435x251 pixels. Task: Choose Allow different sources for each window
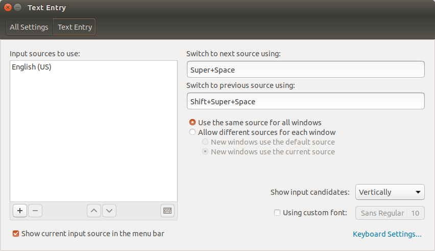[192, 132]
